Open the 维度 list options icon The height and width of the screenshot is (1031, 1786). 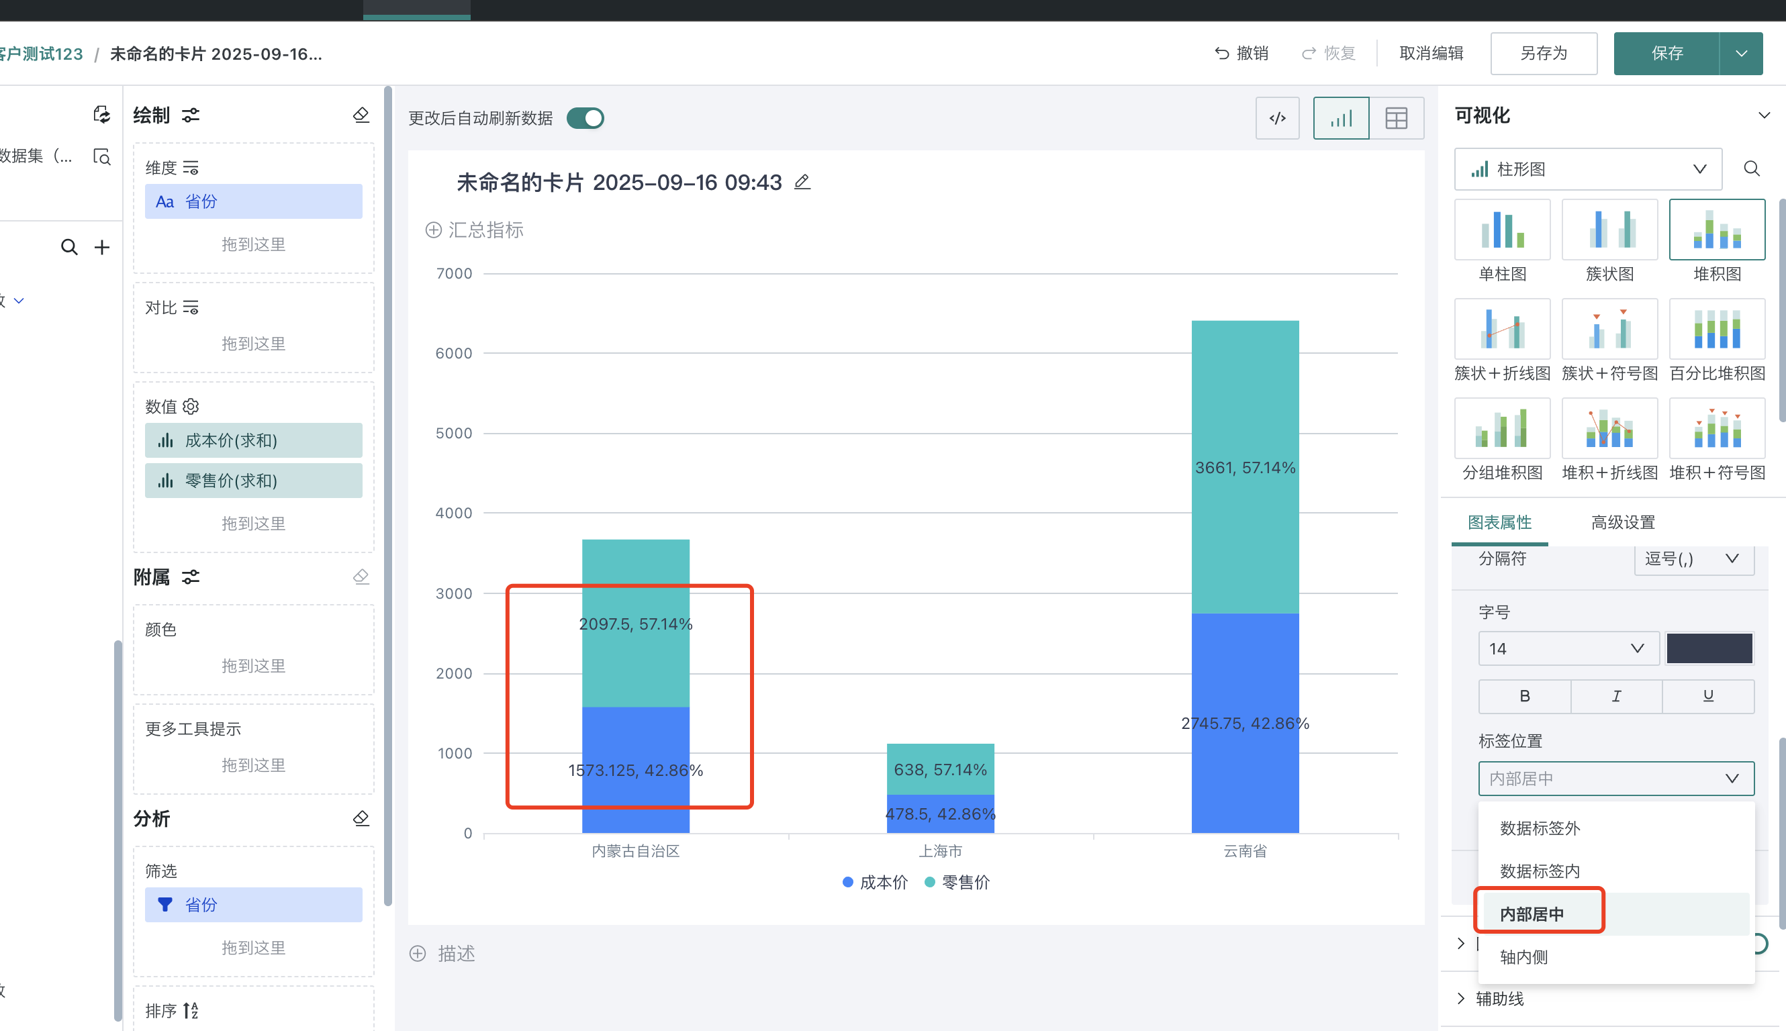[x=191, y=168]
